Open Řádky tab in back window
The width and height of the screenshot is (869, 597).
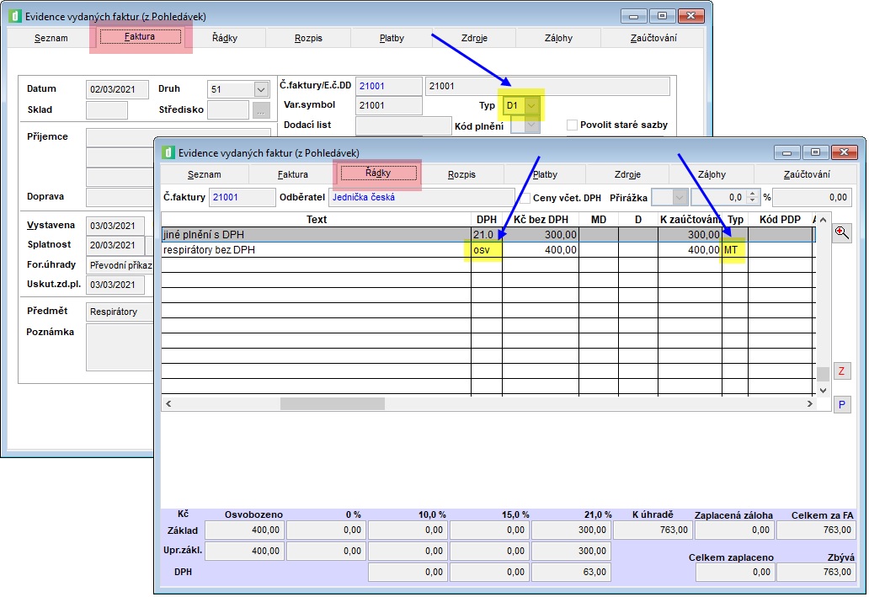coord(225,38)
